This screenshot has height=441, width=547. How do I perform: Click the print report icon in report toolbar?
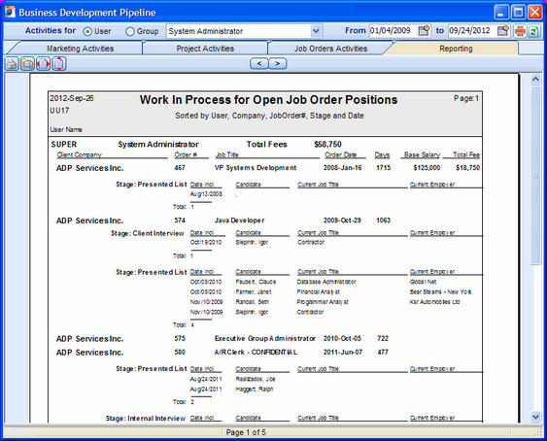[x=12, y=64]
